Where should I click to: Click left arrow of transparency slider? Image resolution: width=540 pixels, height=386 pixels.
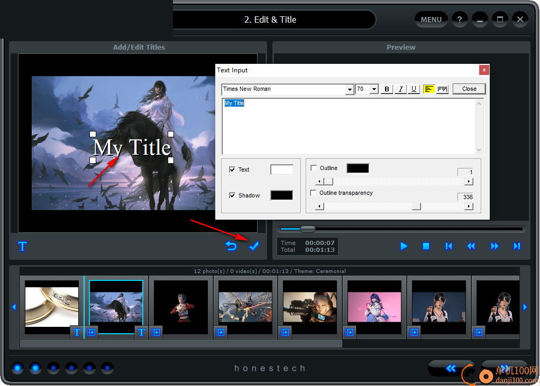[x=319, y=206]
